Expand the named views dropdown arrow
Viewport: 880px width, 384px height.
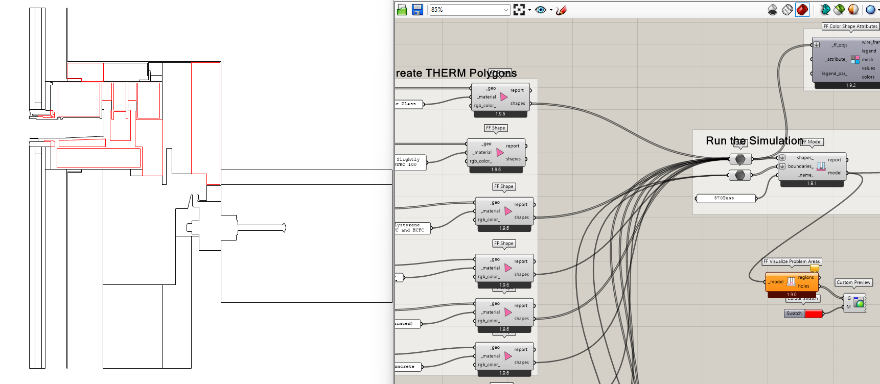click(x=551, y=10)
